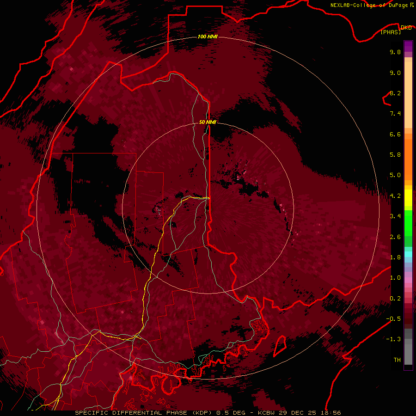The height and width of the screenshot is (416, 416).
Task: Click the 3.4 legend value
Action: (395, 216)
